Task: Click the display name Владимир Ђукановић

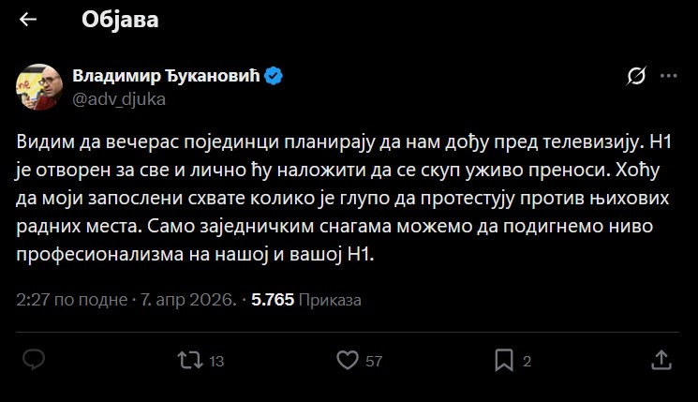Action: point(166,74)
